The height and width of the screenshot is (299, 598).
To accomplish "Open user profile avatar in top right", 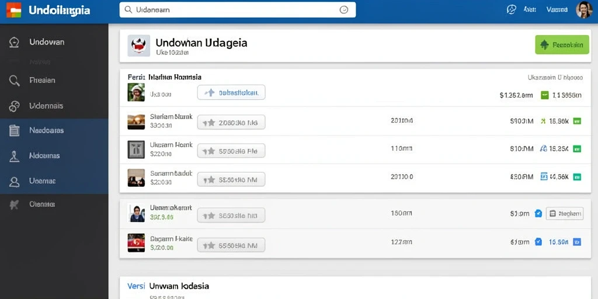I will click(x=584, y=9).
